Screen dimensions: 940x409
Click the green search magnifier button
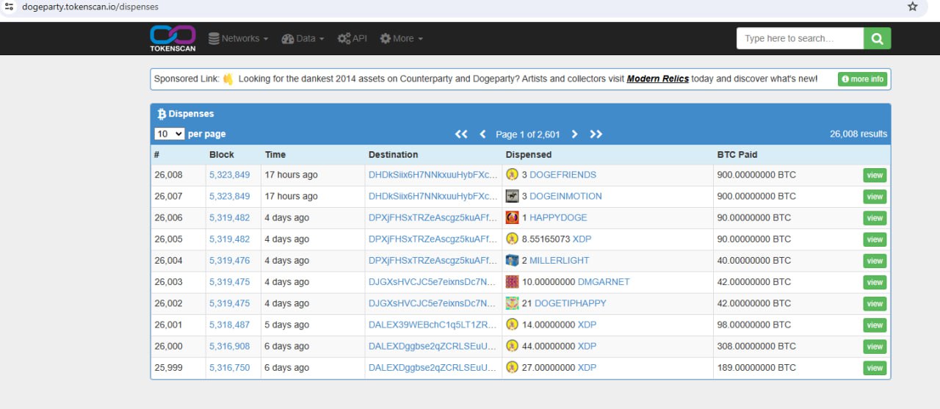click(877, 38)
